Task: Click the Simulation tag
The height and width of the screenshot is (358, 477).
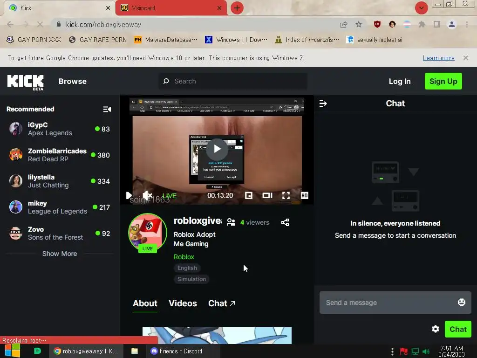Action: click(x=191, y=279)
